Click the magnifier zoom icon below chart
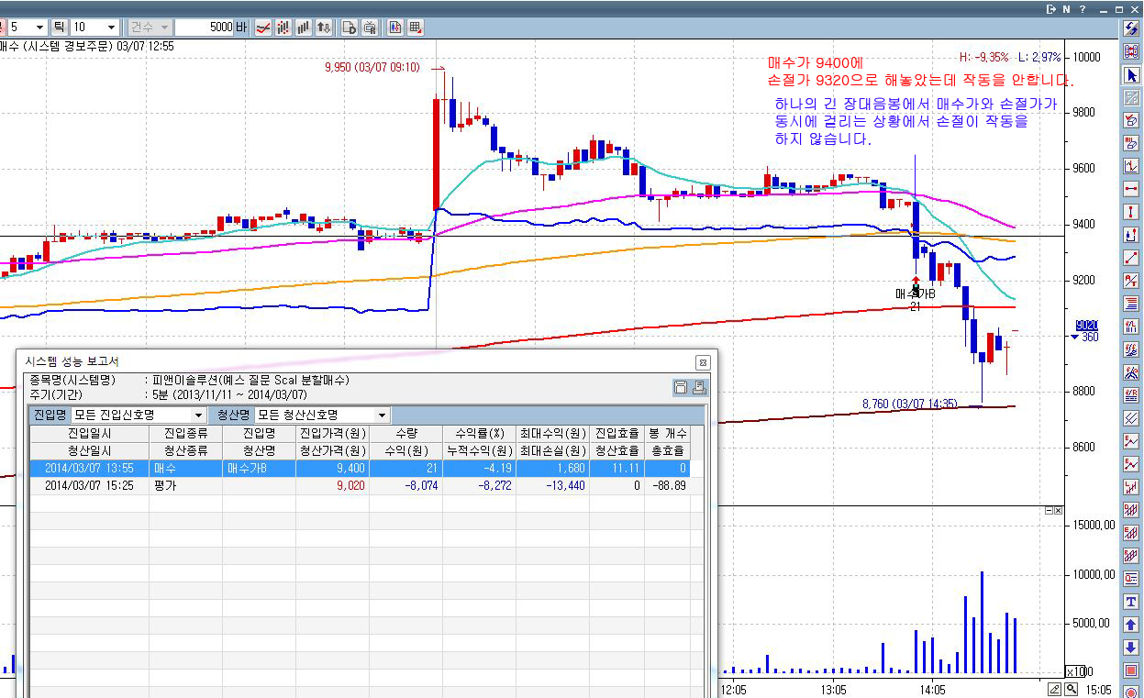1144x698 pixels. [1071, 689]
